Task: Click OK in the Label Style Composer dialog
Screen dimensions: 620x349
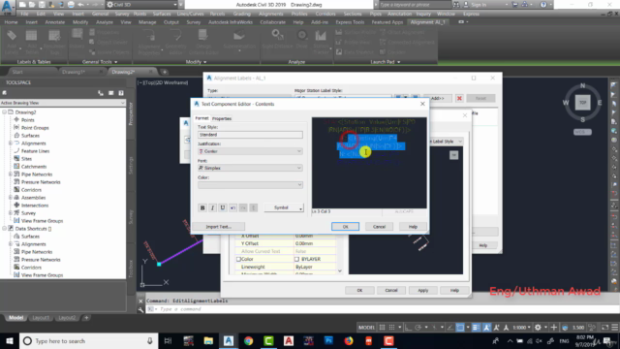Action: pos(359,290)
